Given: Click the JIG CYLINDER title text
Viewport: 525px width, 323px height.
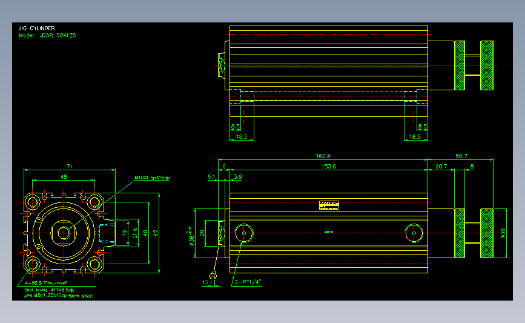Looking at the screenshot, I should point(37,28).
